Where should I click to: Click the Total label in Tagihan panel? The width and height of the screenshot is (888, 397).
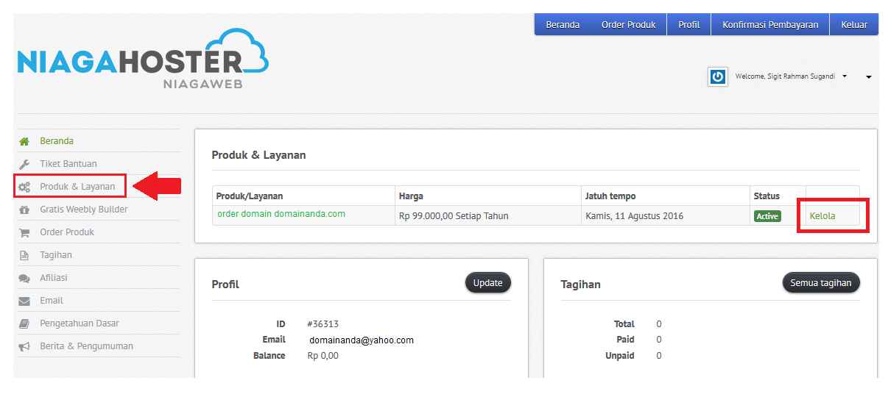coord(624,324)
